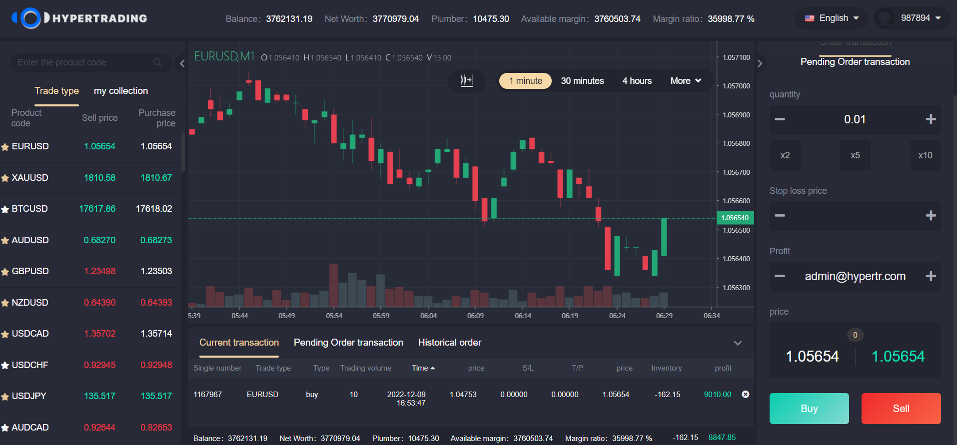Screen dimensions: 957x445
Task: Increase quantity with plus icon
Action: pos(931,119)
